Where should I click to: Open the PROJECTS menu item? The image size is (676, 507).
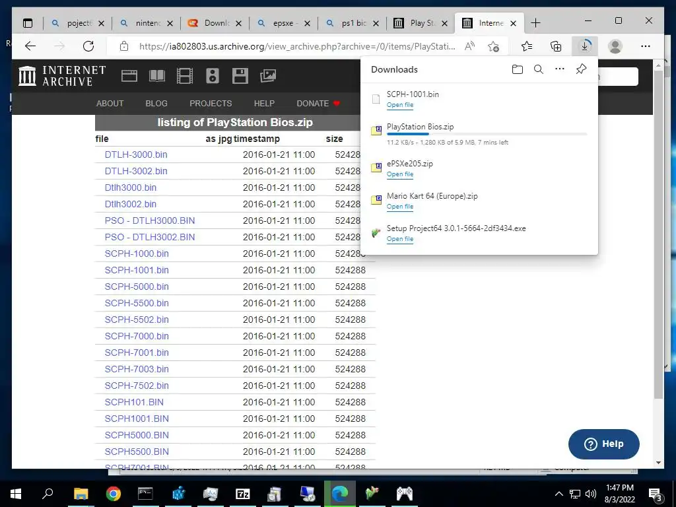point(211,104)
